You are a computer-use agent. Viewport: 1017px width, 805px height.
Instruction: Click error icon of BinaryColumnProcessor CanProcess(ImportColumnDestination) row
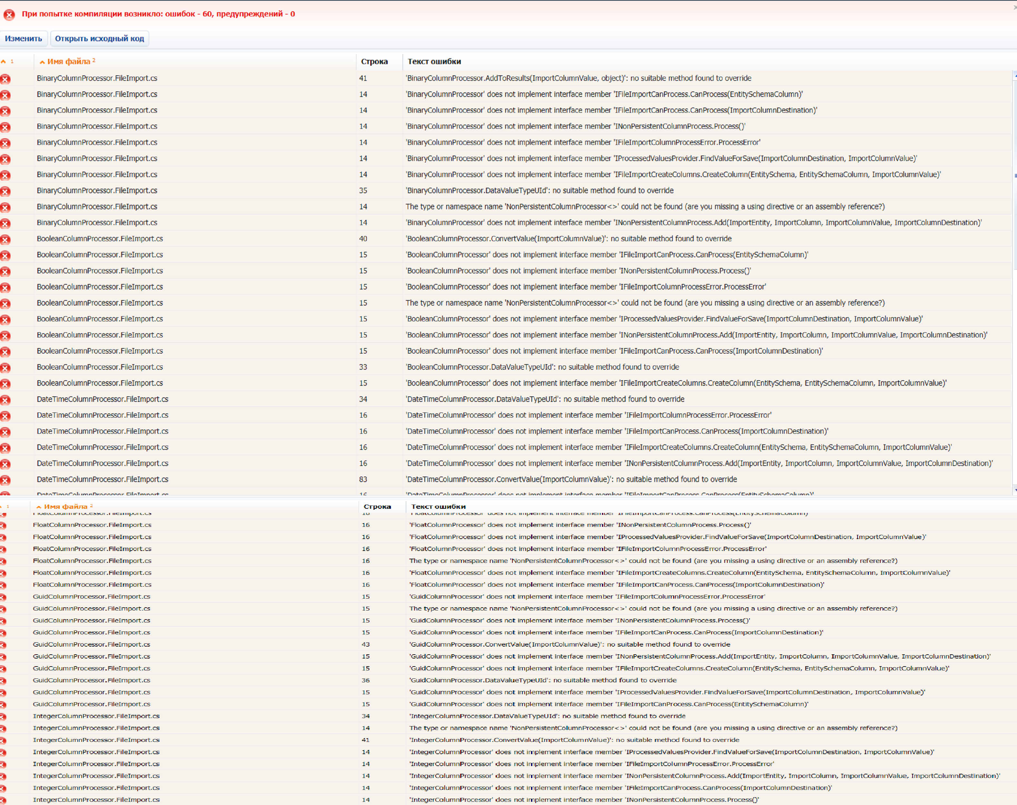tap(5, 111)
